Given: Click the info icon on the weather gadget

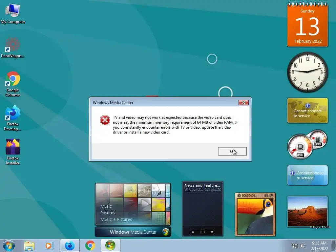Looking at the screenshot, I should [292, 173].
